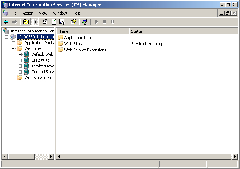
Task: Click the Forward arrow toolbar button
Action: (15, 22)
